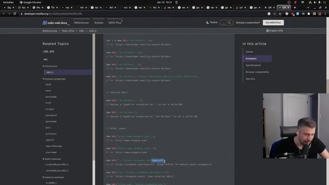329x185 pixels.
Task: Click the address bar URL
Action: [x=53, y=14]
